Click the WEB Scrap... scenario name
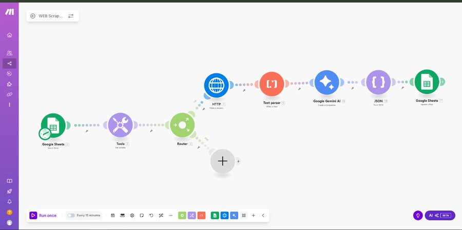 pos(51,16)
